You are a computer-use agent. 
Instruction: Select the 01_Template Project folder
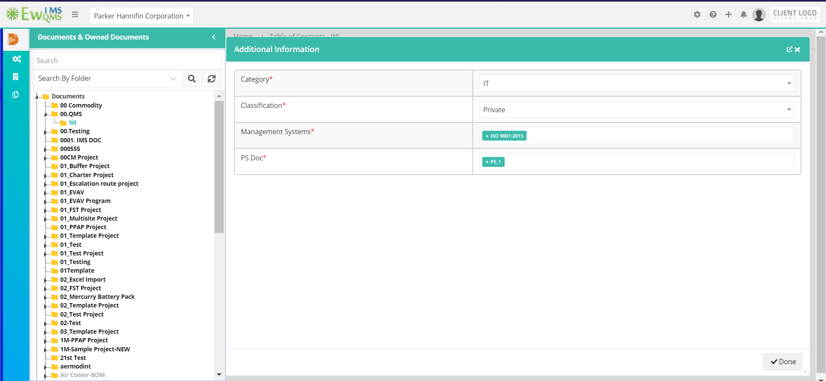[89, 236]
